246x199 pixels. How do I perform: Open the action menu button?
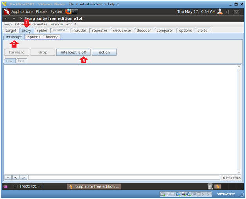[x=104, y=52]
